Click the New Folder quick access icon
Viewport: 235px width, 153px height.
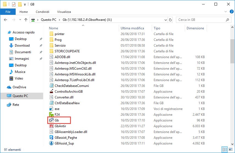click(20, 4)
